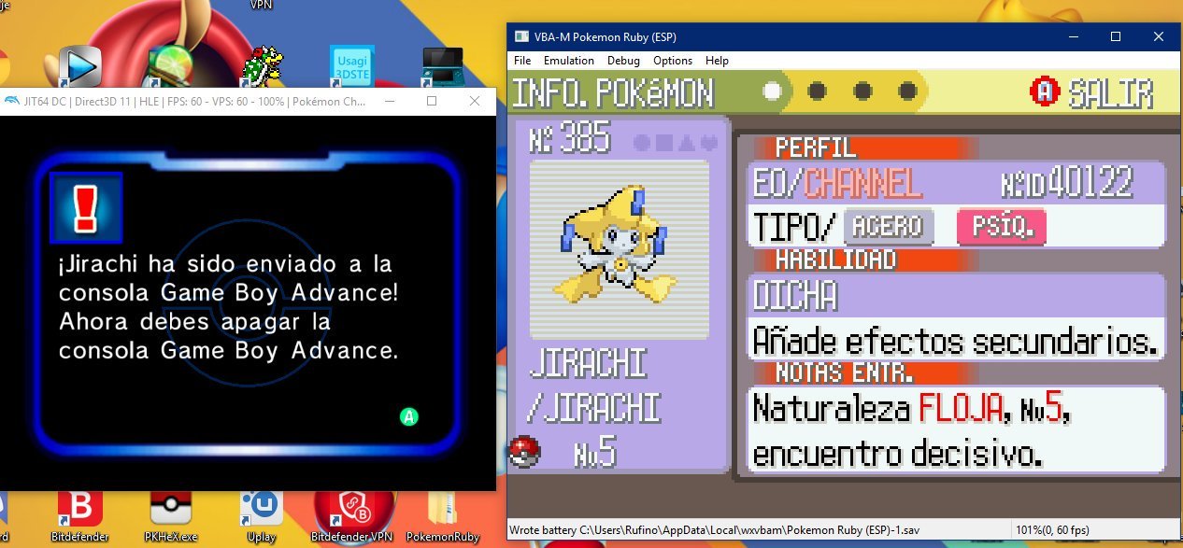Click the circle marking icon next to Nº 385
Image resolution: width=1183 pixels, height=548 pixels.
click(642, 144)
